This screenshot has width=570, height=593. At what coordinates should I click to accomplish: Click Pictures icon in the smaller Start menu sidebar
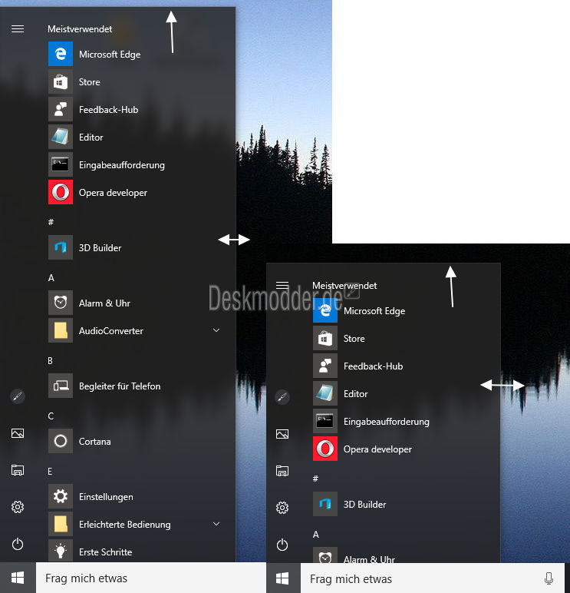(282, 434)
